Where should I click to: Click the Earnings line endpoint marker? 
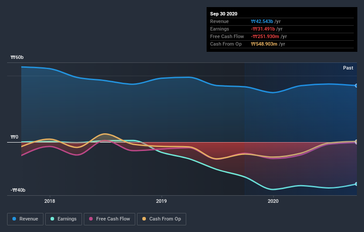pos(356,184)
